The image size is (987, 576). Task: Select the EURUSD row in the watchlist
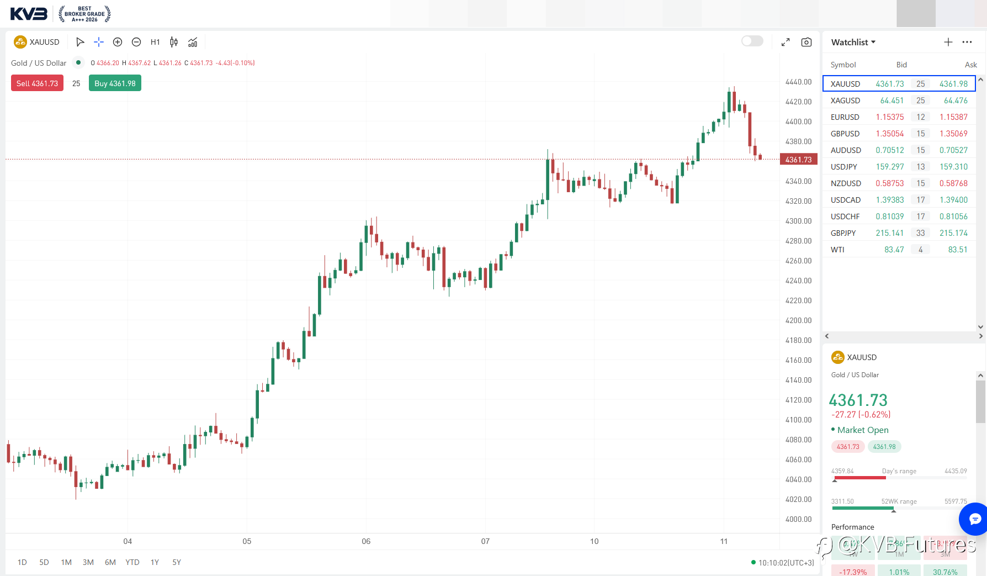(899, 117)
